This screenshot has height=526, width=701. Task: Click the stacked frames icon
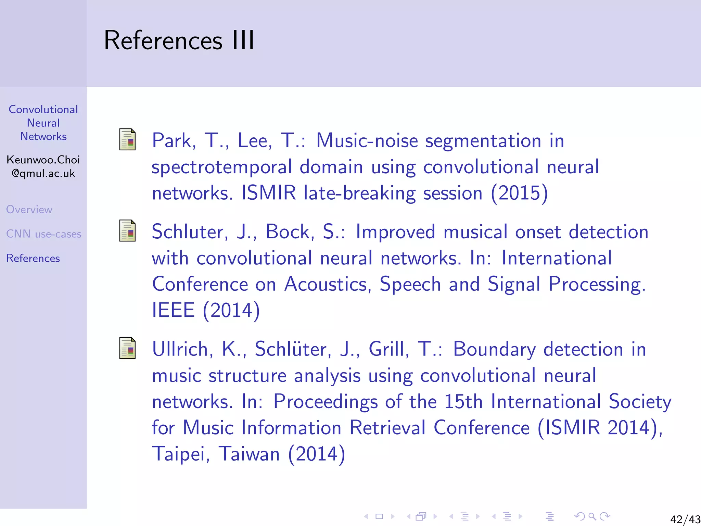coord(421,516)
